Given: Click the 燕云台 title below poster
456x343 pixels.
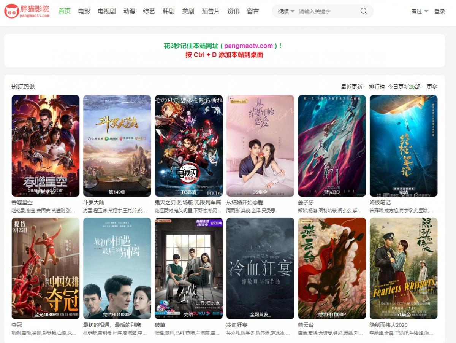Looking at the screenshot, I should point(306,325).
